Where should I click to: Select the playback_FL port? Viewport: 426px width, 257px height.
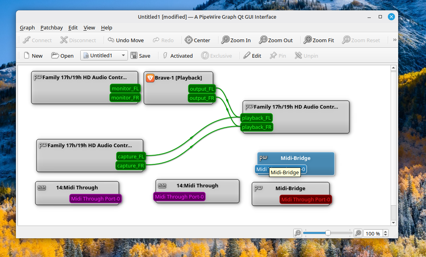tap(256, 118)
